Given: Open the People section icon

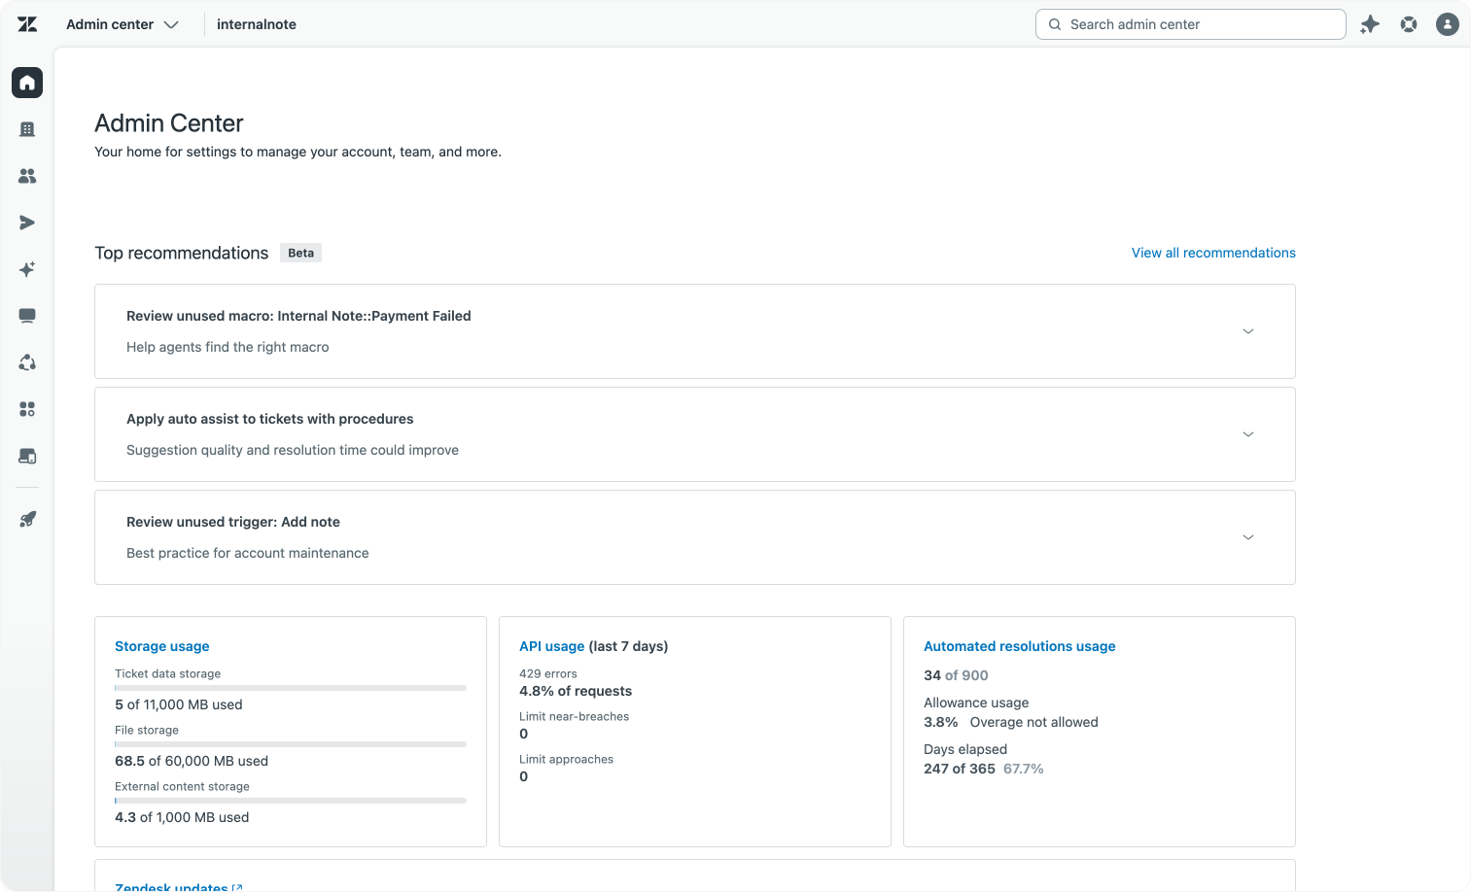Looking at the screenshot, I should point(27,176).
